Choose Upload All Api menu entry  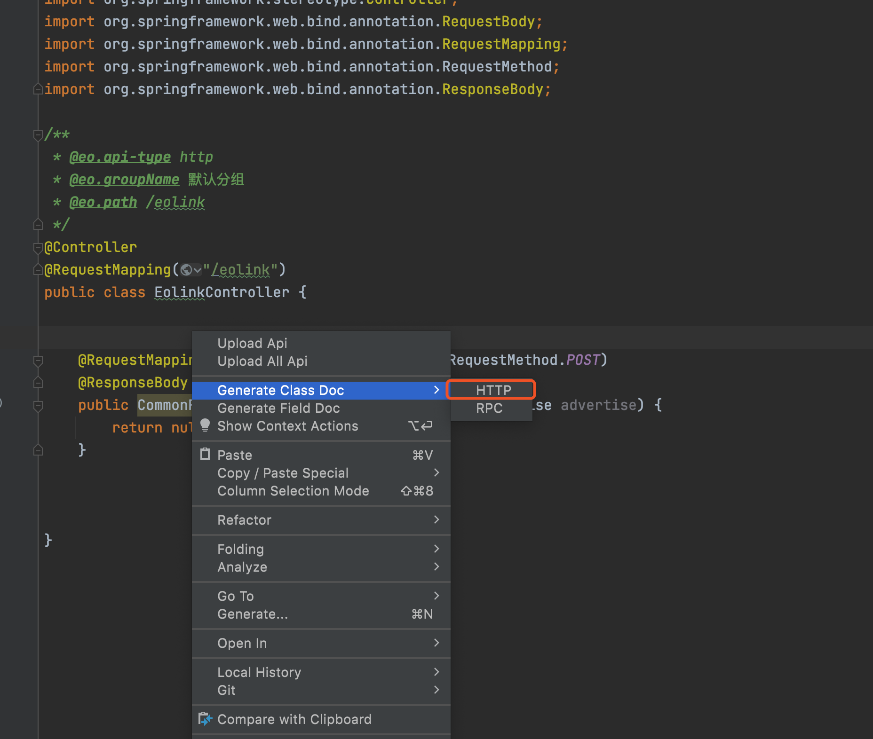(x=321, y=361)
